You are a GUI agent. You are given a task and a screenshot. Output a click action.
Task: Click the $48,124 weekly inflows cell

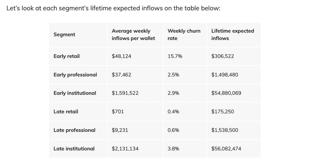pyautogui.click(x=121, y=56)
